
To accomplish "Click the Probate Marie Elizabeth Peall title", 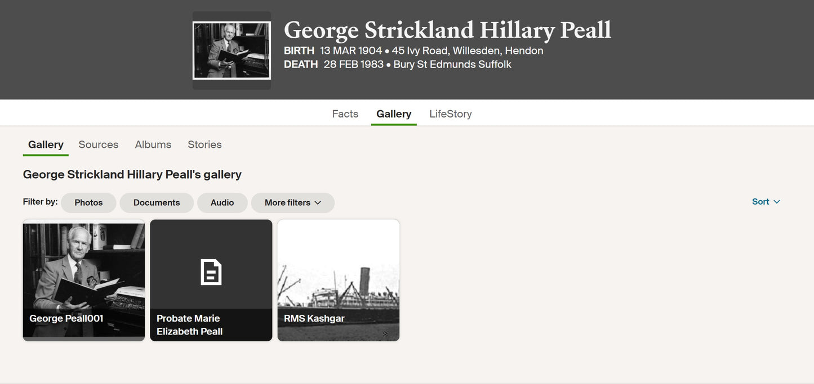I will (190, 325).
